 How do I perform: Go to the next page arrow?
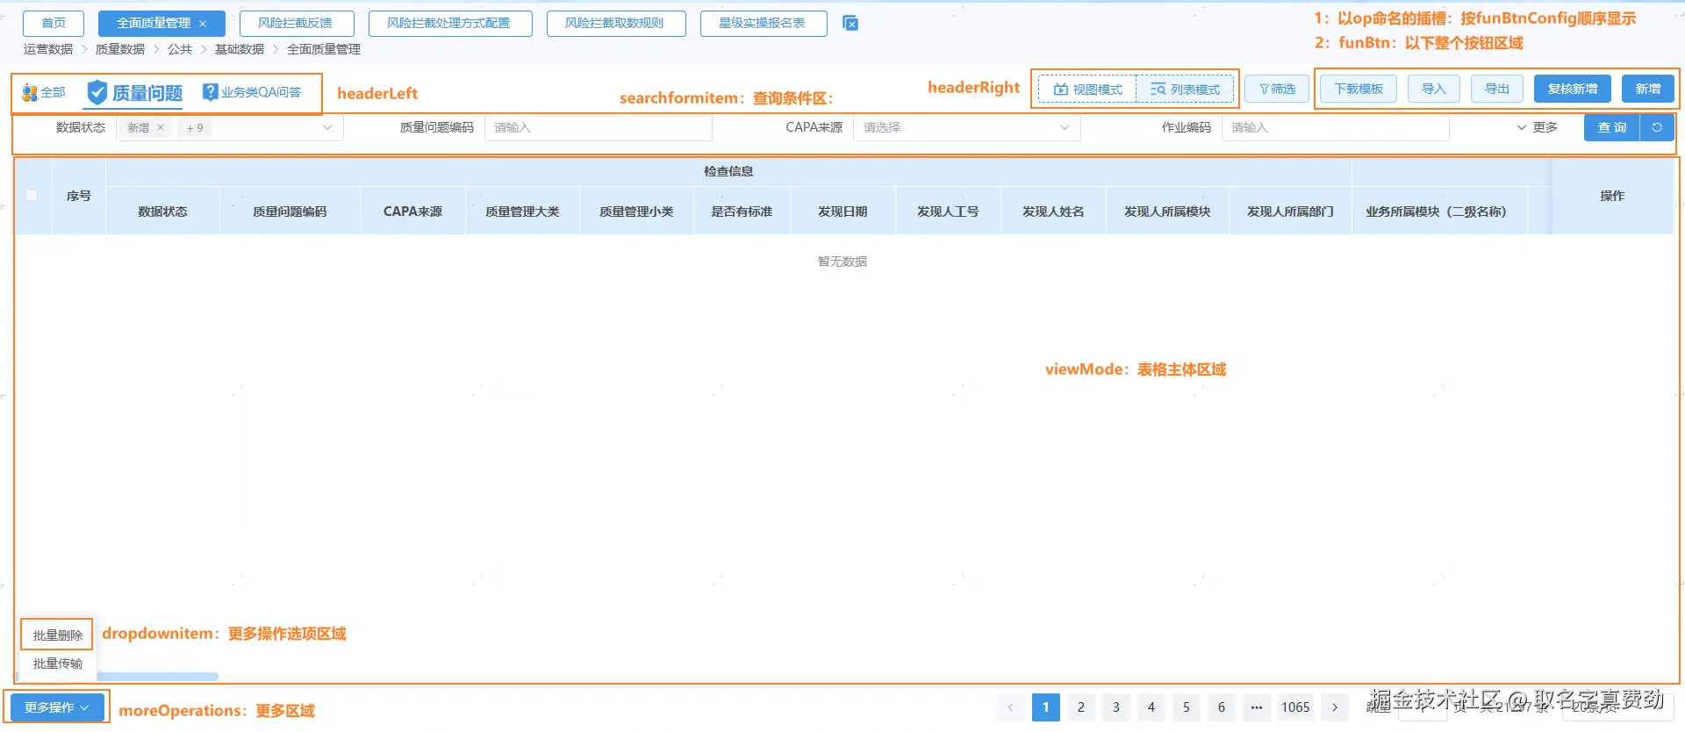[x=1335, y=707]
